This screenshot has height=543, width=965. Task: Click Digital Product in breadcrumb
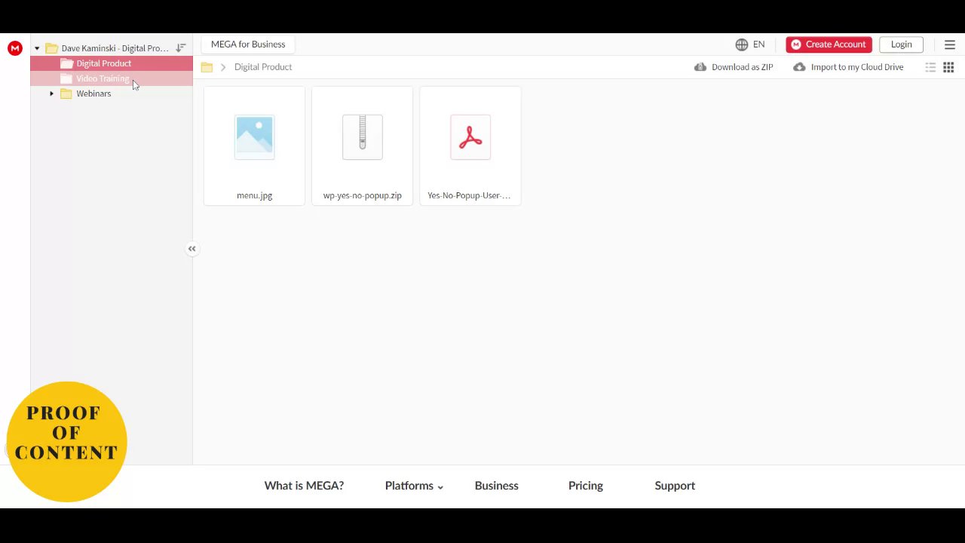[x=263, y=67]
